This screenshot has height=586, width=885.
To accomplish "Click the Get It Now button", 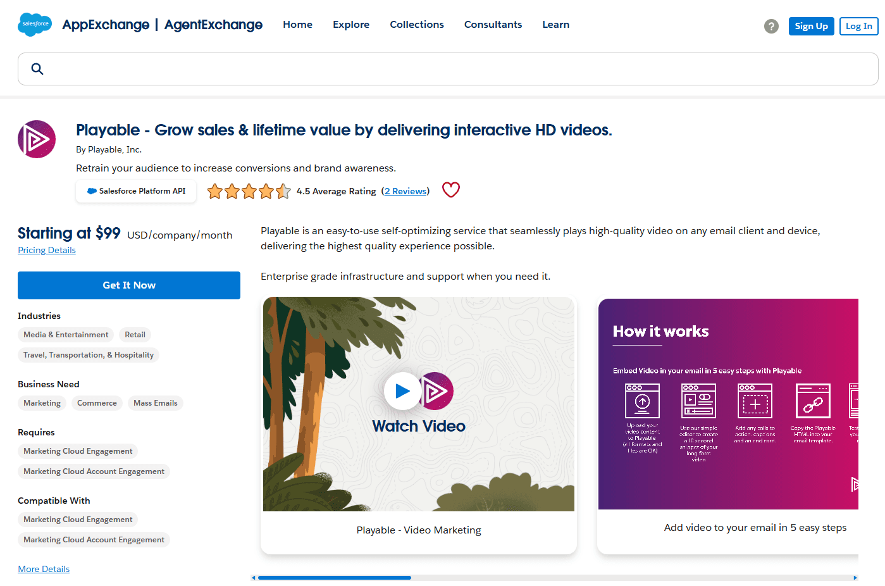I will 129,285.
